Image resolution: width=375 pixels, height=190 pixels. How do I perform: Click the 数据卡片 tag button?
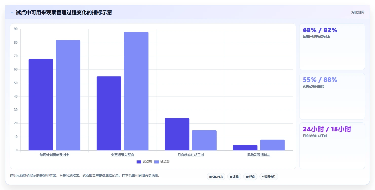269,177
